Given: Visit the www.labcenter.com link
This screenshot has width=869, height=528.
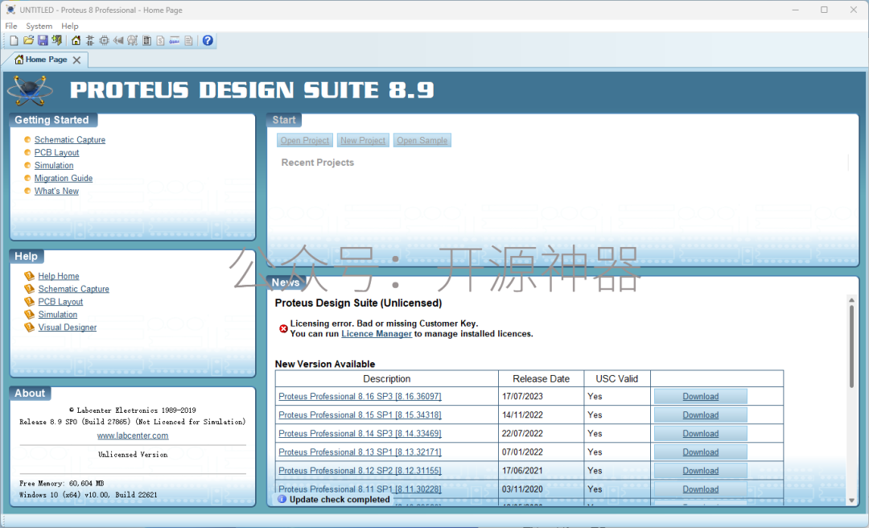Looking at the screenshot, I should tap(133, 435).
